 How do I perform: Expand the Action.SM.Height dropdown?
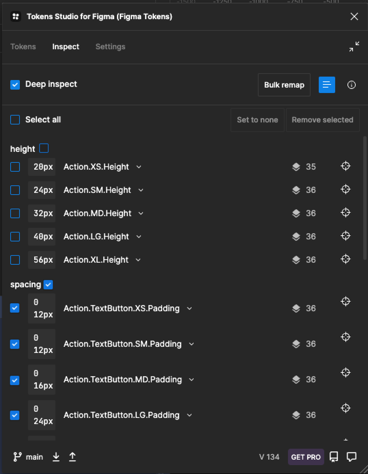(x=141, y=190)
